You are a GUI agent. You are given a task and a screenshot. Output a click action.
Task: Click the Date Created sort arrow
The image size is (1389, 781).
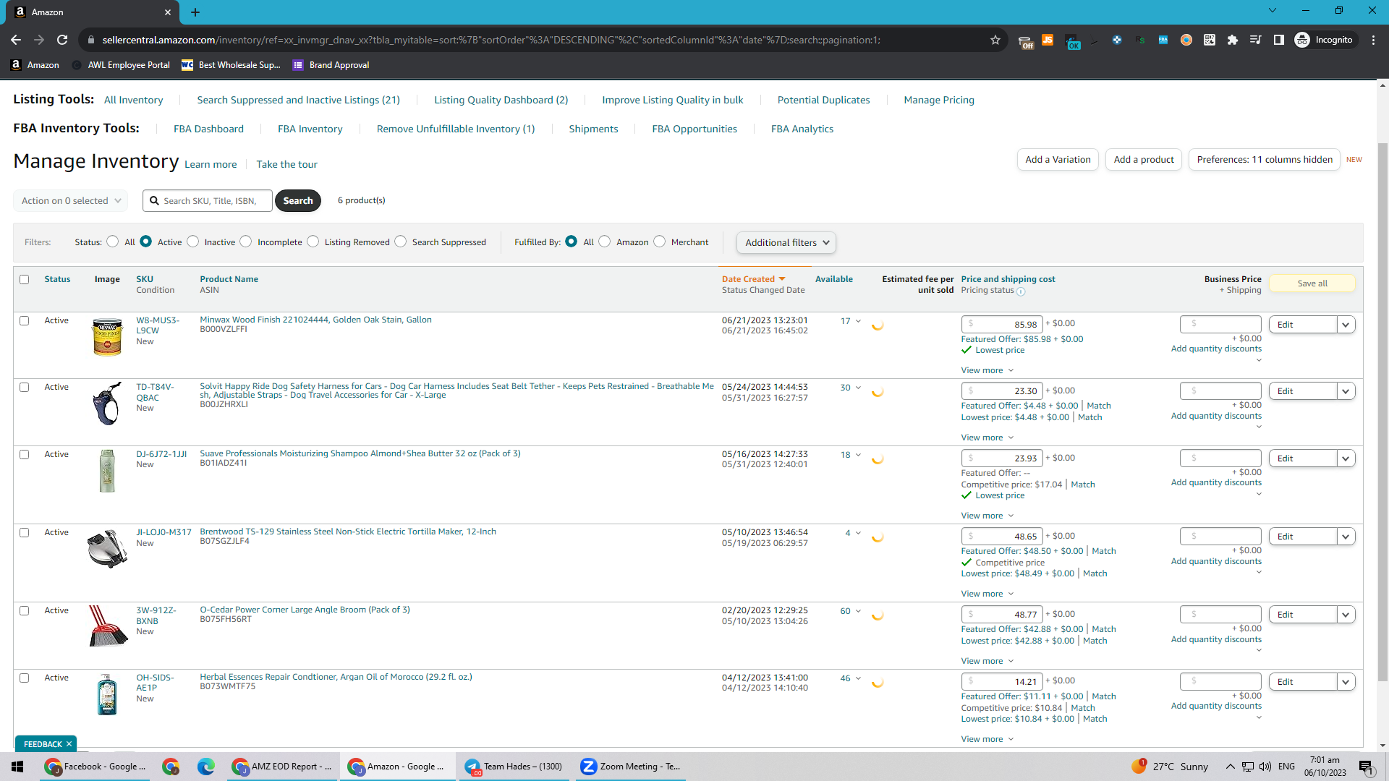[782, 279]
